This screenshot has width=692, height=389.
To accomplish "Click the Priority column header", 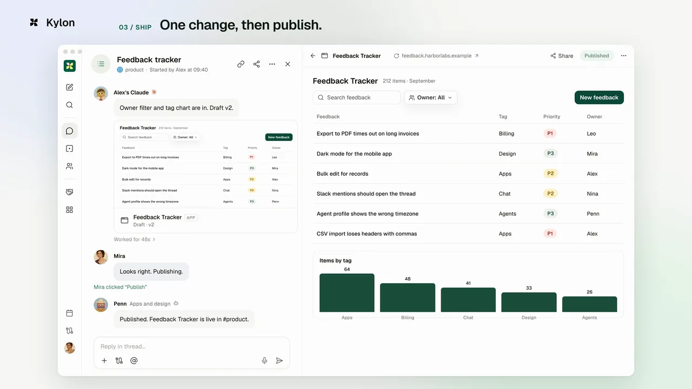I will 551,117.
